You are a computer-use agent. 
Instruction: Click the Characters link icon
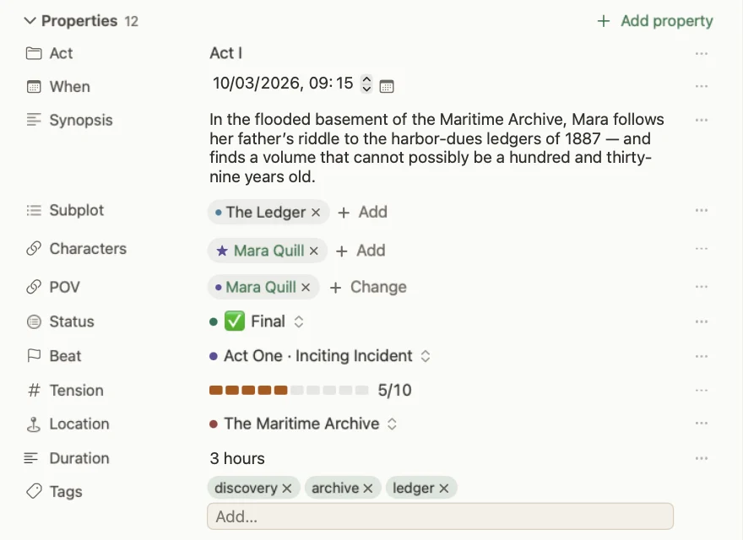(x=34, y=249)
